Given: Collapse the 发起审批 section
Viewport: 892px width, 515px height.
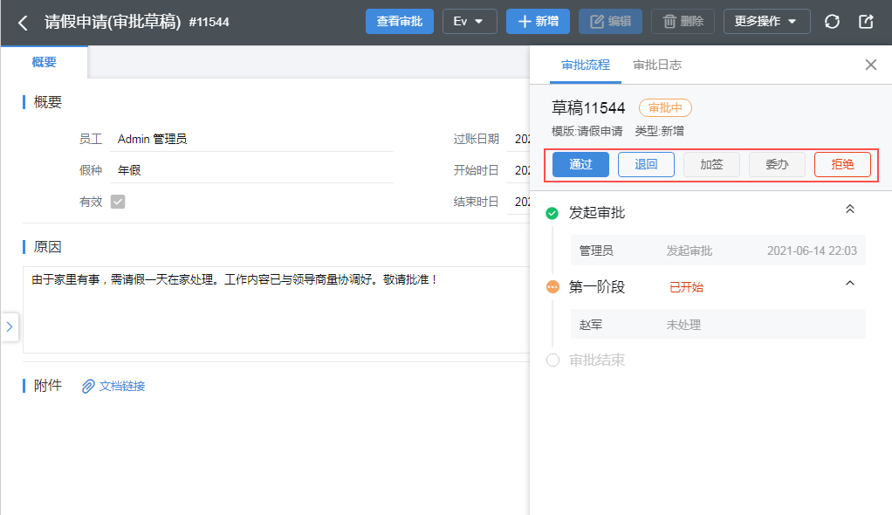Looking at the screenshot, I should [850, 209].
